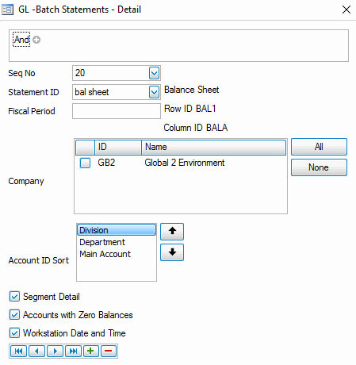Check the GB2 company checkbox
This screenshot has height=365, width=356.
(85, 163)
